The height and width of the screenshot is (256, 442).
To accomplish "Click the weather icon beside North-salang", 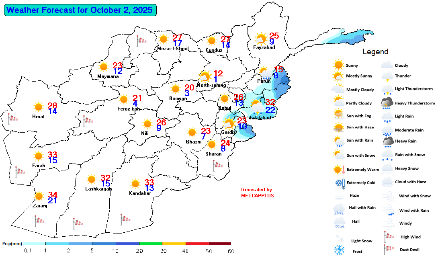I will coord(205,76).
